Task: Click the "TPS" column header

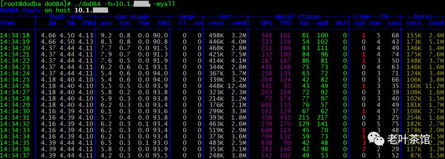Action: coord(285,23)
